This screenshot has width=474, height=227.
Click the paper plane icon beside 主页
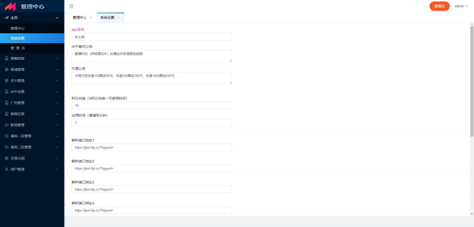tap(6, 18)
